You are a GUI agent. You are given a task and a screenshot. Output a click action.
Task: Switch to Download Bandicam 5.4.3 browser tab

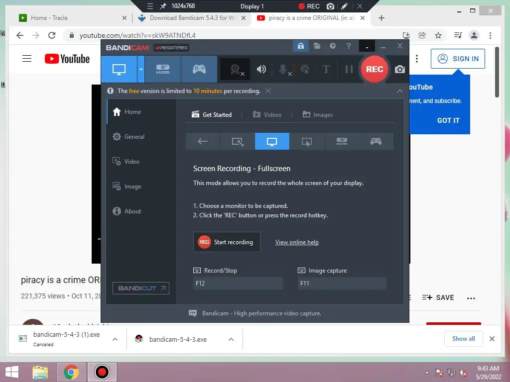click(192, 18)
